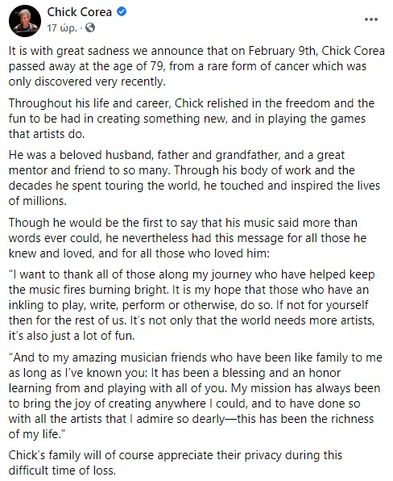Click the paragraph starting 'He was a beloved husband'
This screenshot has width=393, height=481.
click(194, 178)
